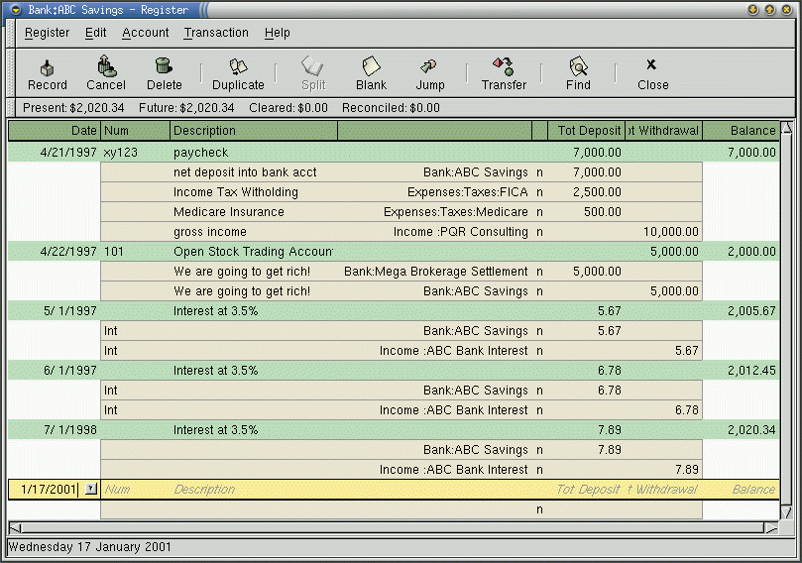Viewport: 802px width, 563px height.
Task: Click the Help menu
Action: click(x=278, y=33)
